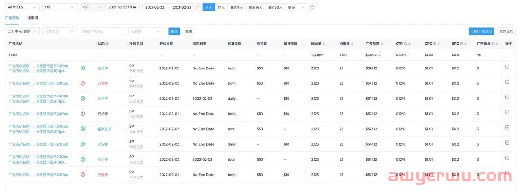Click the end date 2021-02-23 in range picker
Viewport: 521px width, 191px height.
(x=182, y=7)
